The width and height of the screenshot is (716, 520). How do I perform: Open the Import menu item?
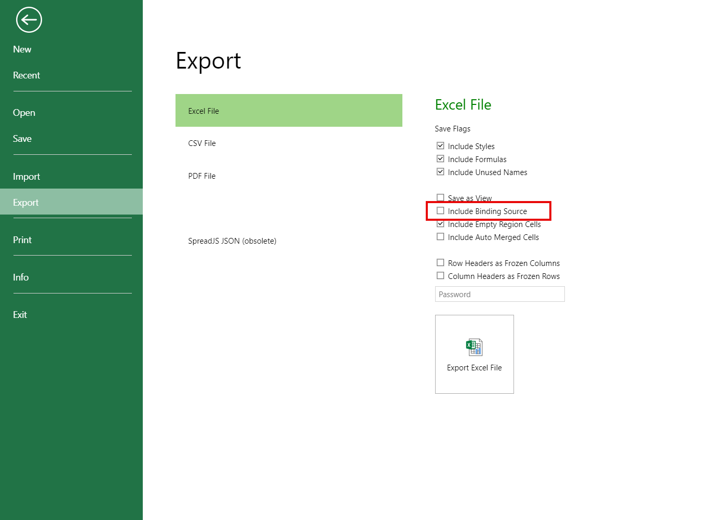point(26,177)
